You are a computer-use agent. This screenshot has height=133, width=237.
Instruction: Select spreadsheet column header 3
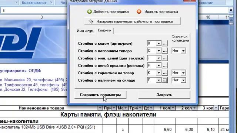click(41, 17)
